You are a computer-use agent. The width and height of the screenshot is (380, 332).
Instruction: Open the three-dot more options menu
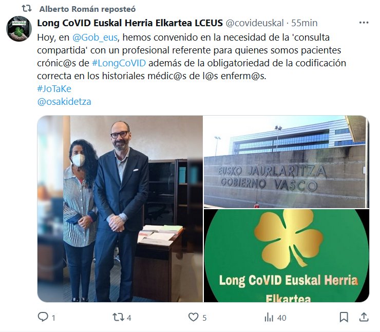point(364,23)
